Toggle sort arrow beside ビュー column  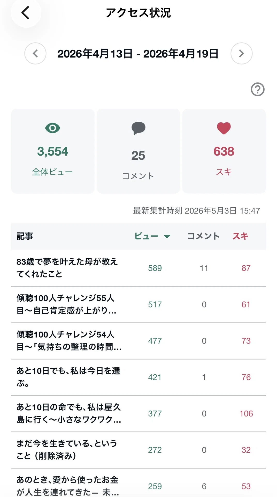pos(167,236)
